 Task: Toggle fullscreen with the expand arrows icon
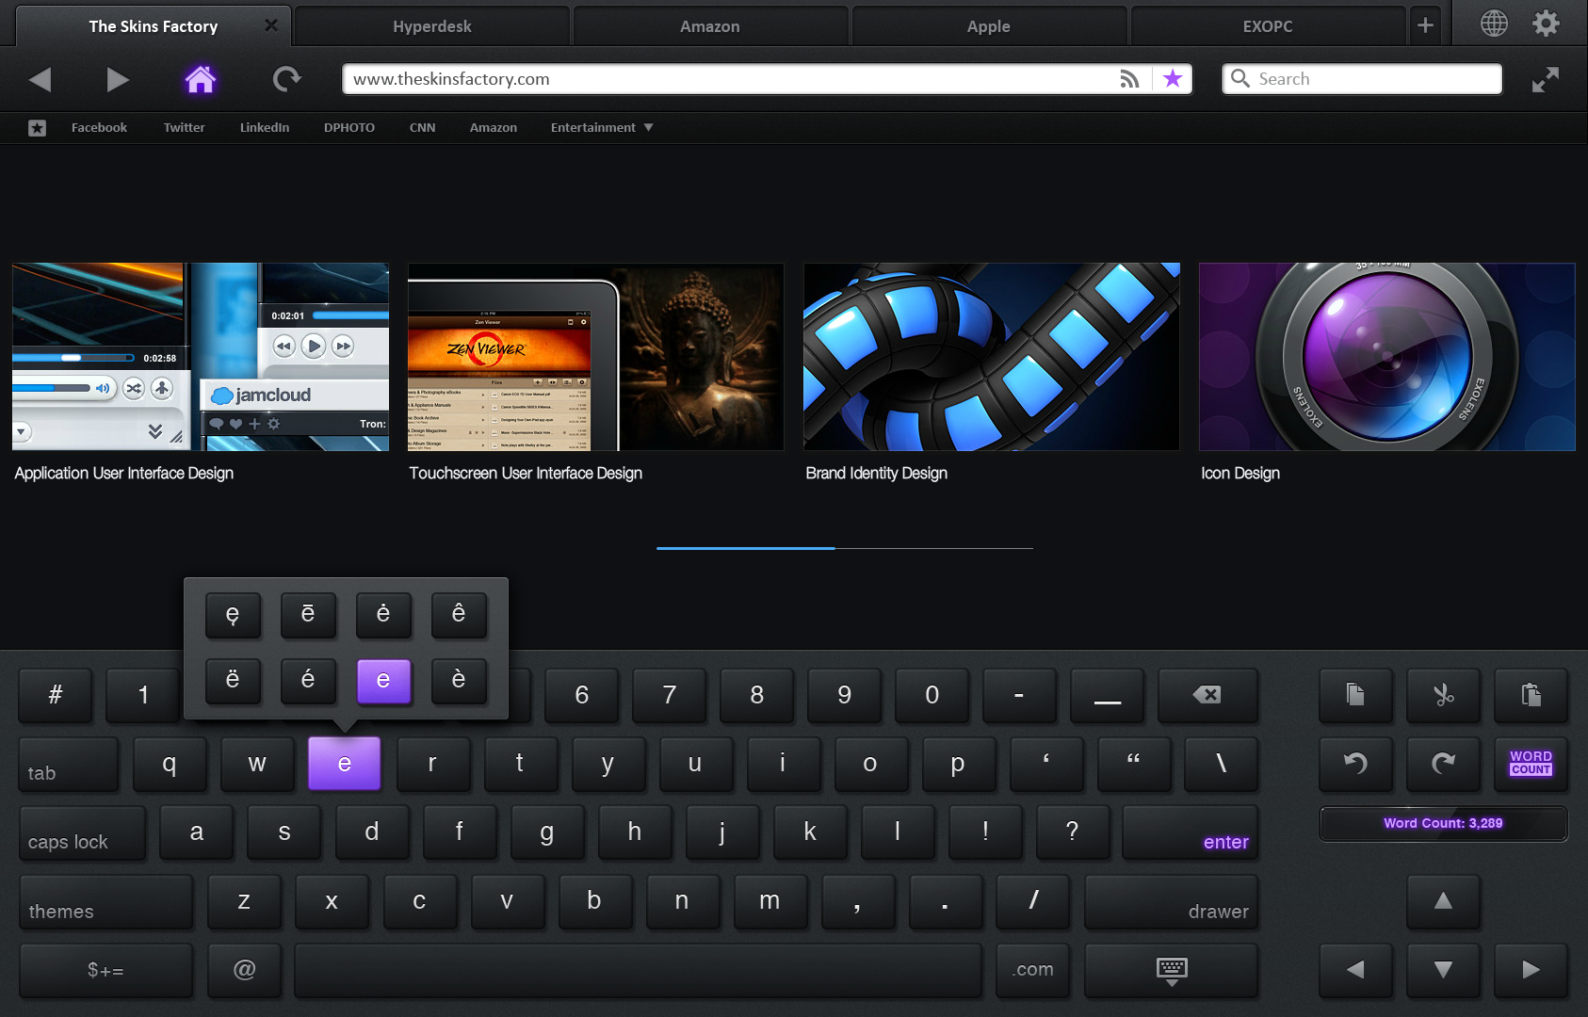click(1545, 79)
